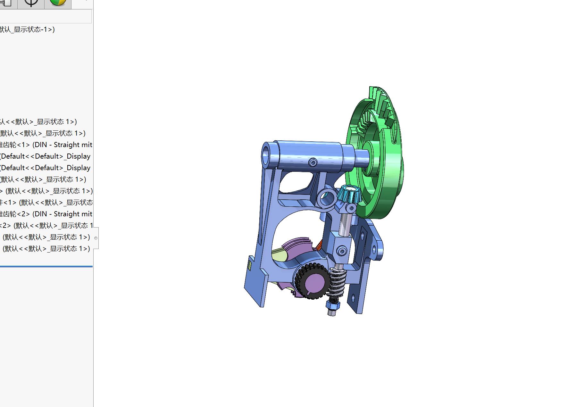Select the '锥齿轮<1> (DIN - Straight mit' row
This screenshot has height=407, width=567.
click(46, 145)
